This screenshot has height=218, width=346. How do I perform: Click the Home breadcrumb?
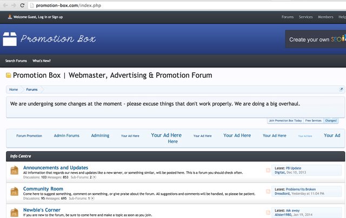point(14,90)
